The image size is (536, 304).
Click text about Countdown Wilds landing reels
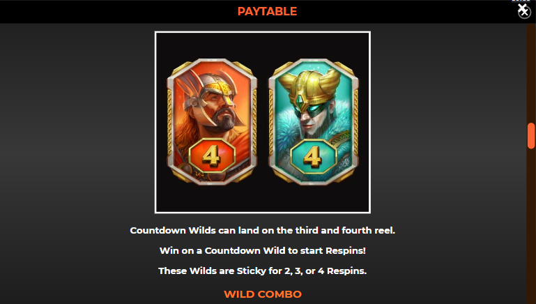click(x=263, y=231)
